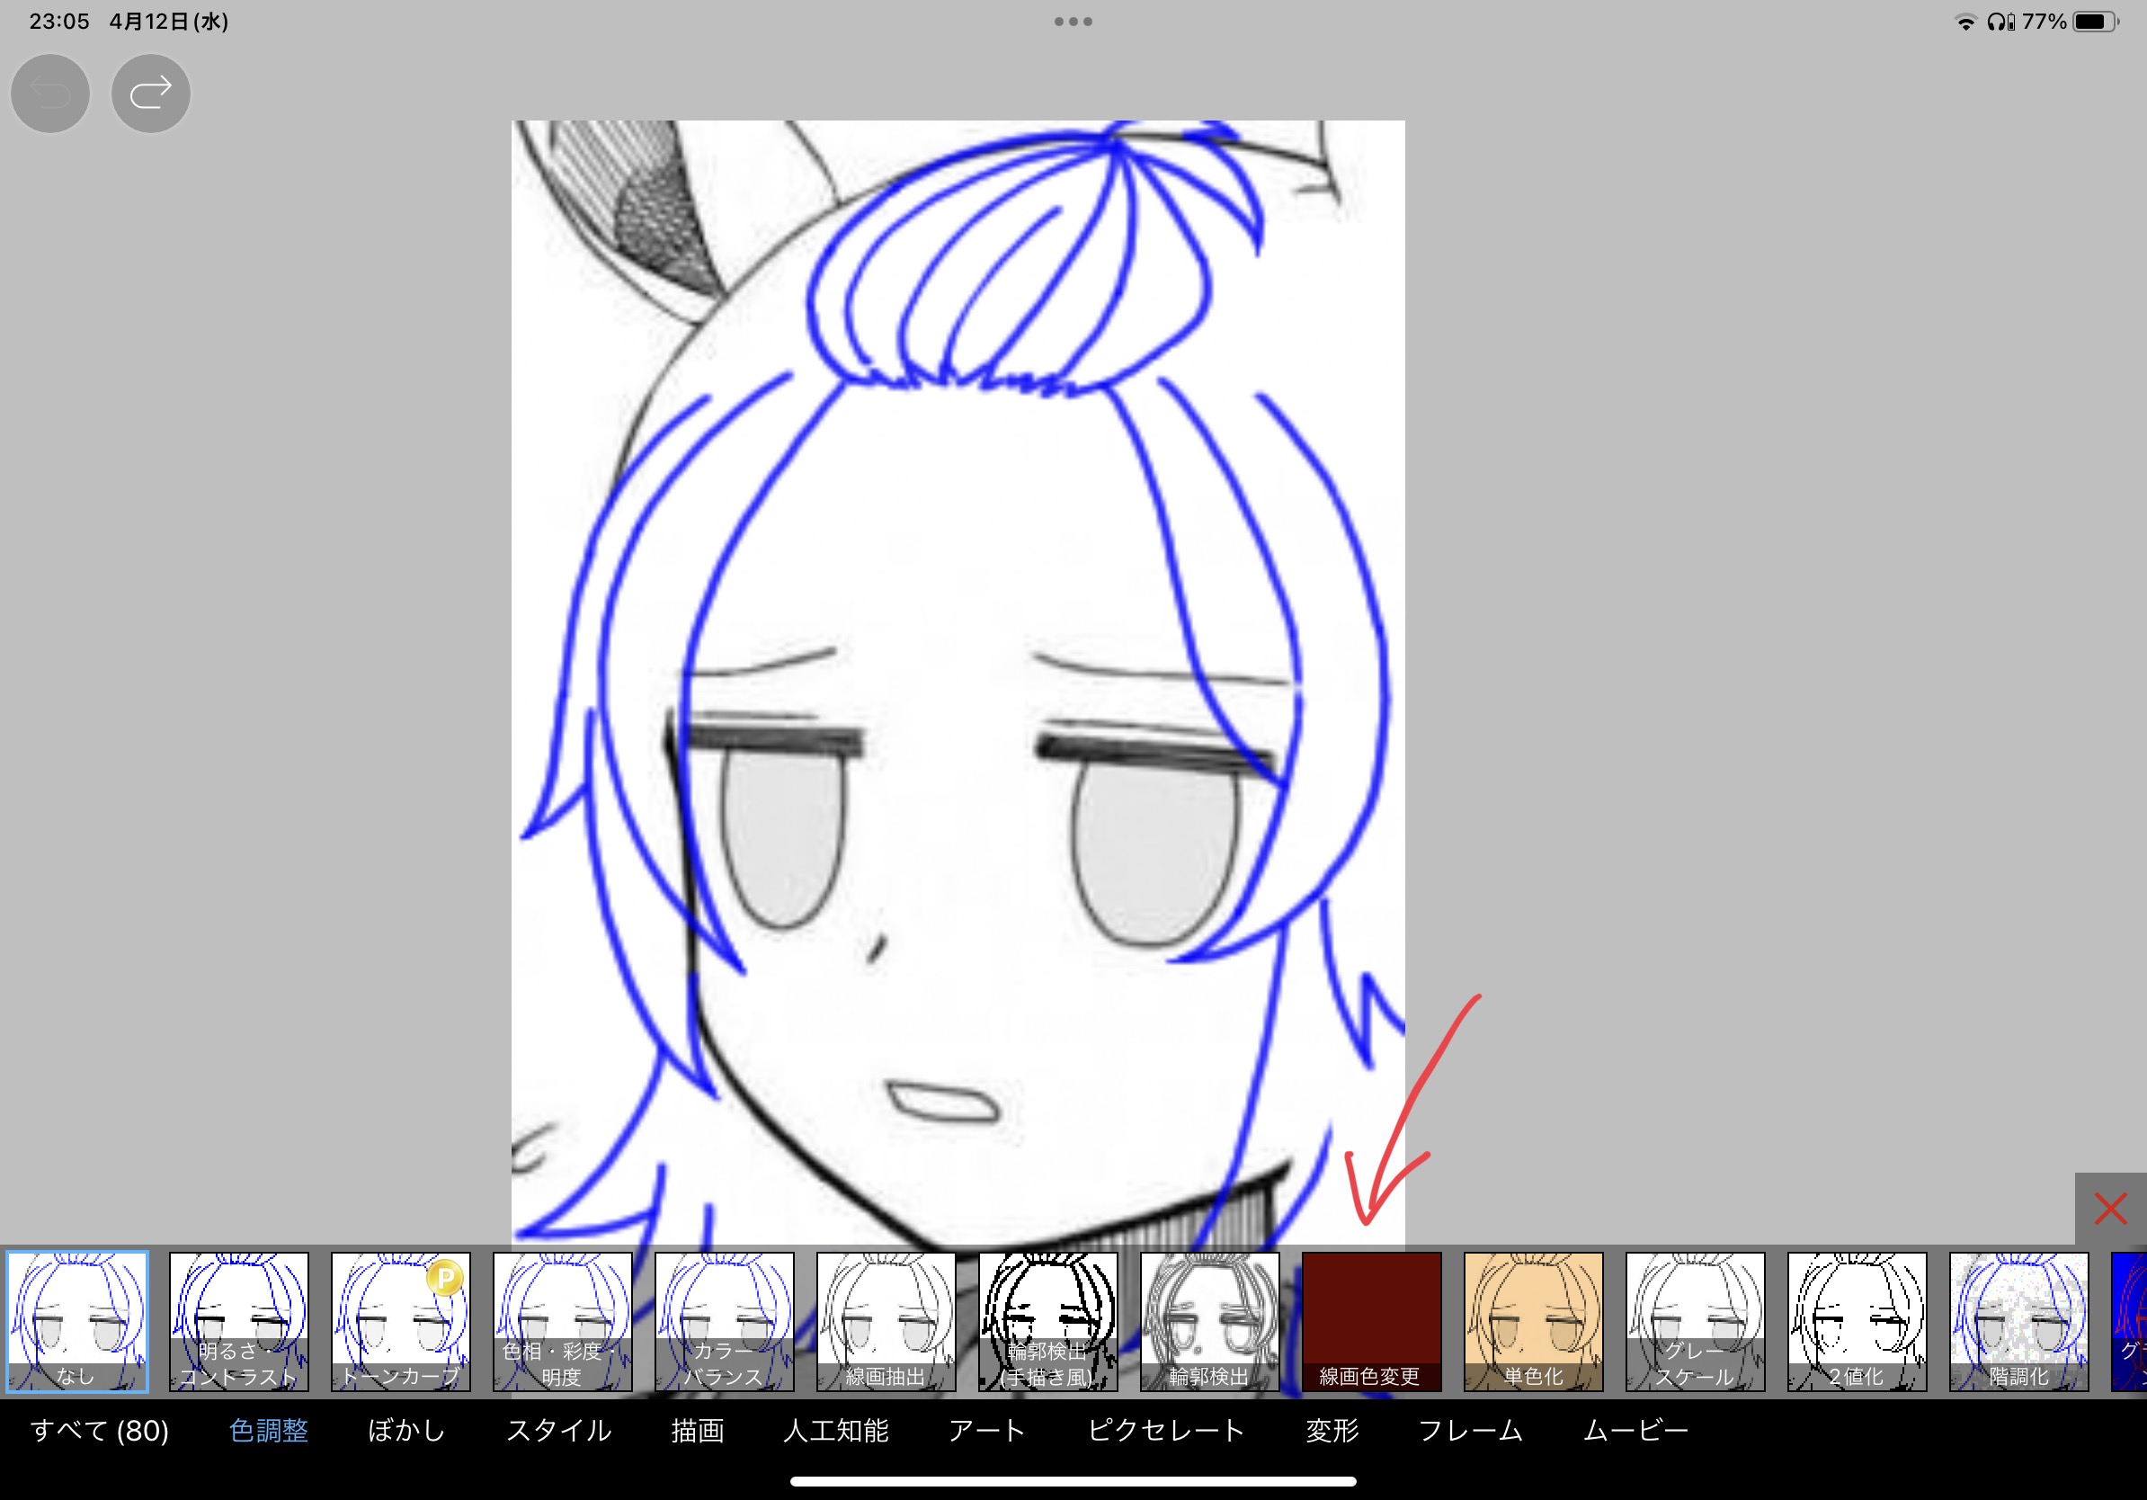Select the 線画色変更 filter

click(x=1372, y=1321)
